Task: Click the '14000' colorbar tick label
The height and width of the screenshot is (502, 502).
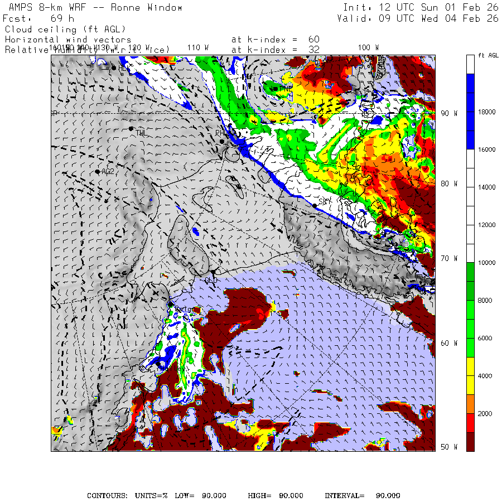Action: pos(486,187)
